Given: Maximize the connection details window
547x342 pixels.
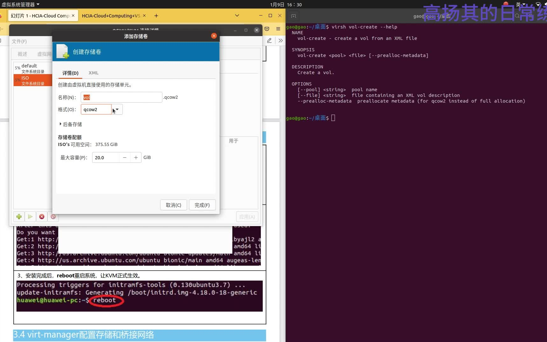Looking at the screenshot, I should (x=246, y=30).
